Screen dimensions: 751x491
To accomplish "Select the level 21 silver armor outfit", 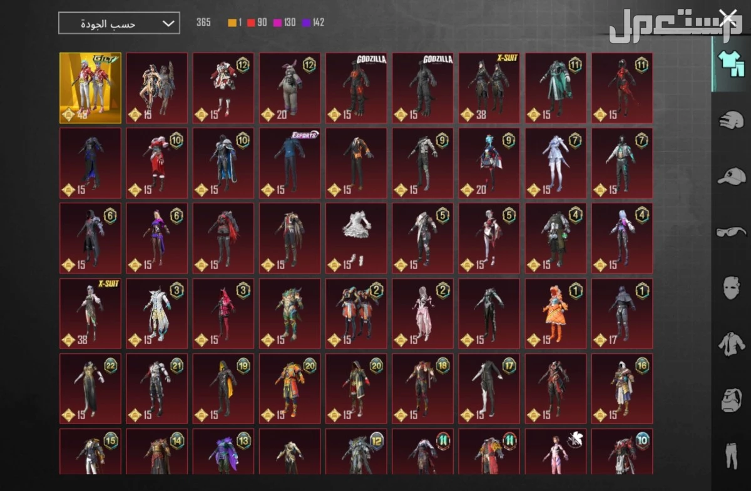I will point(156,388).
